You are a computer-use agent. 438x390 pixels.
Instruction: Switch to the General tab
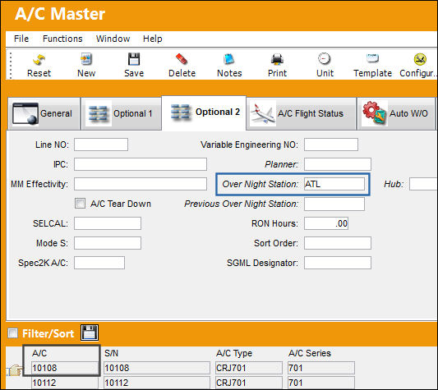[44, 113]
